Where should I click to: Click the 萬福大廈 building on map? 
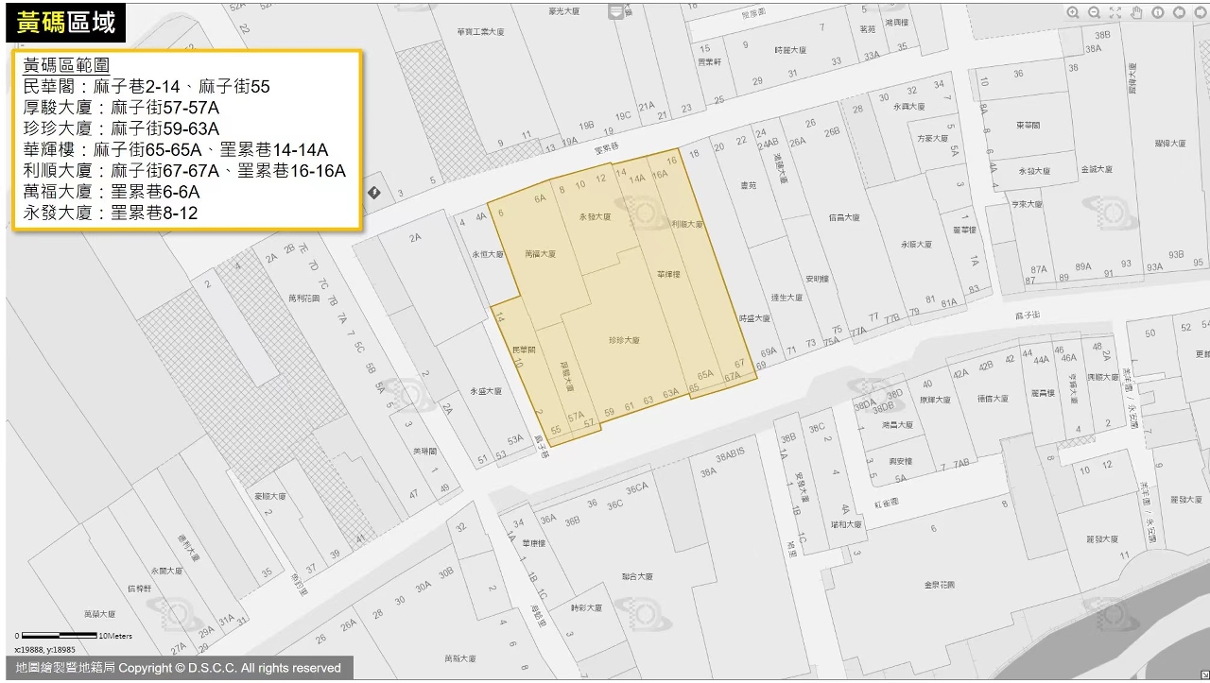tap(540, 254)
